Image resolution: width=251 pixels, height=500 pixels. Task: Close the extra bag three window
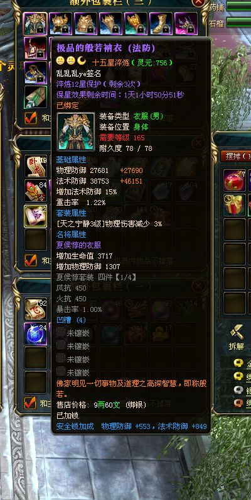199,2
